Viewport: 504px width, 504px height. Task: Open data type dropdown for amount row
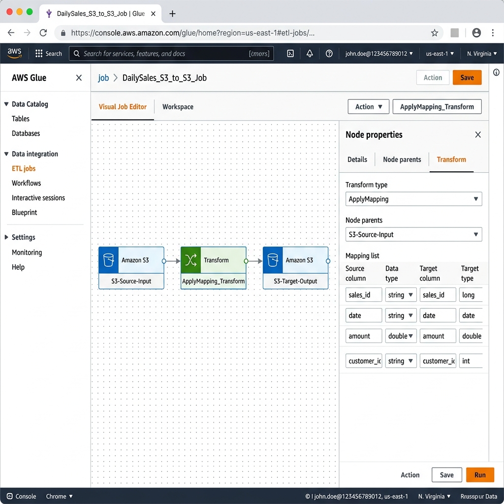[401, 336]
